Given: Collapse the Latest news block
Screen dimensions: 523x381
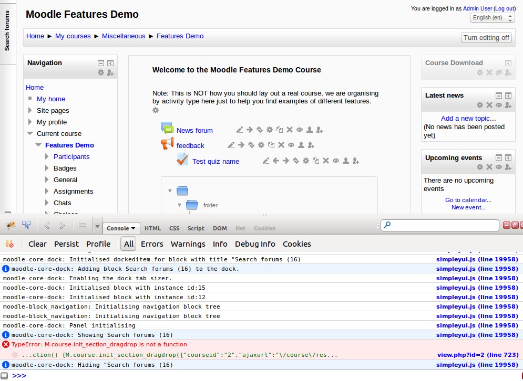Looking at the screenshot, I should click(x=499, y=96).
